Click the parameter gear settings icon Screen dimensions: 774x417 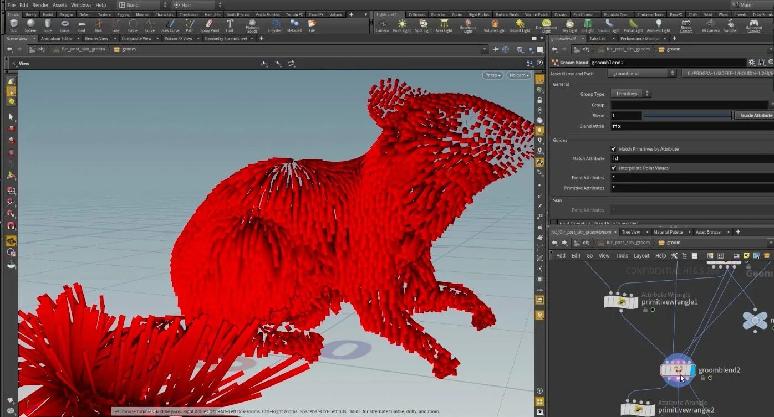click(x=751, y=63)
